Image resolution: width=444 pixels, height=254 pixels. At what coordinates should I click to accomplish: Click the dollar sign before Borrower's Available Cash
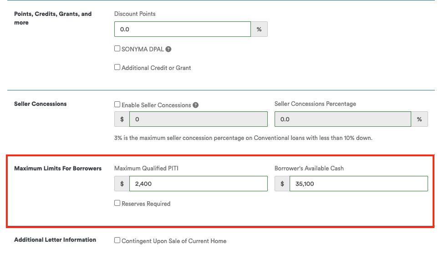pyautogui.click(x=282, y=184)
